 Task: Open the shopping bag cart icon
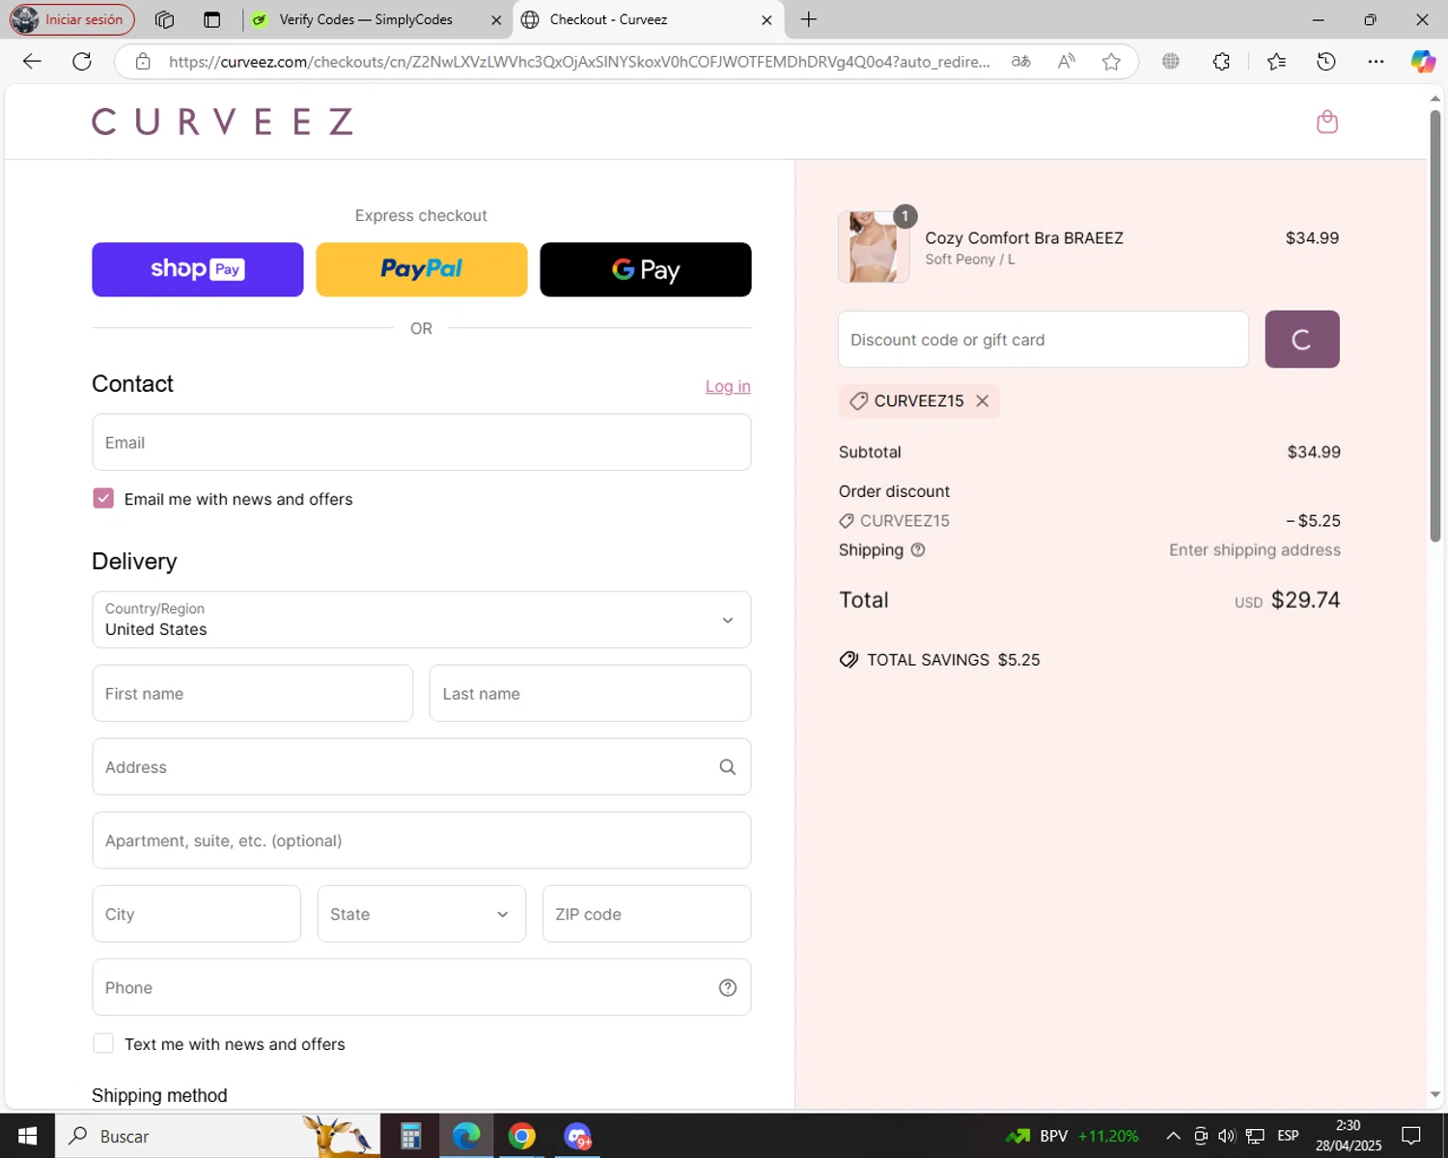click(1327, 122)
